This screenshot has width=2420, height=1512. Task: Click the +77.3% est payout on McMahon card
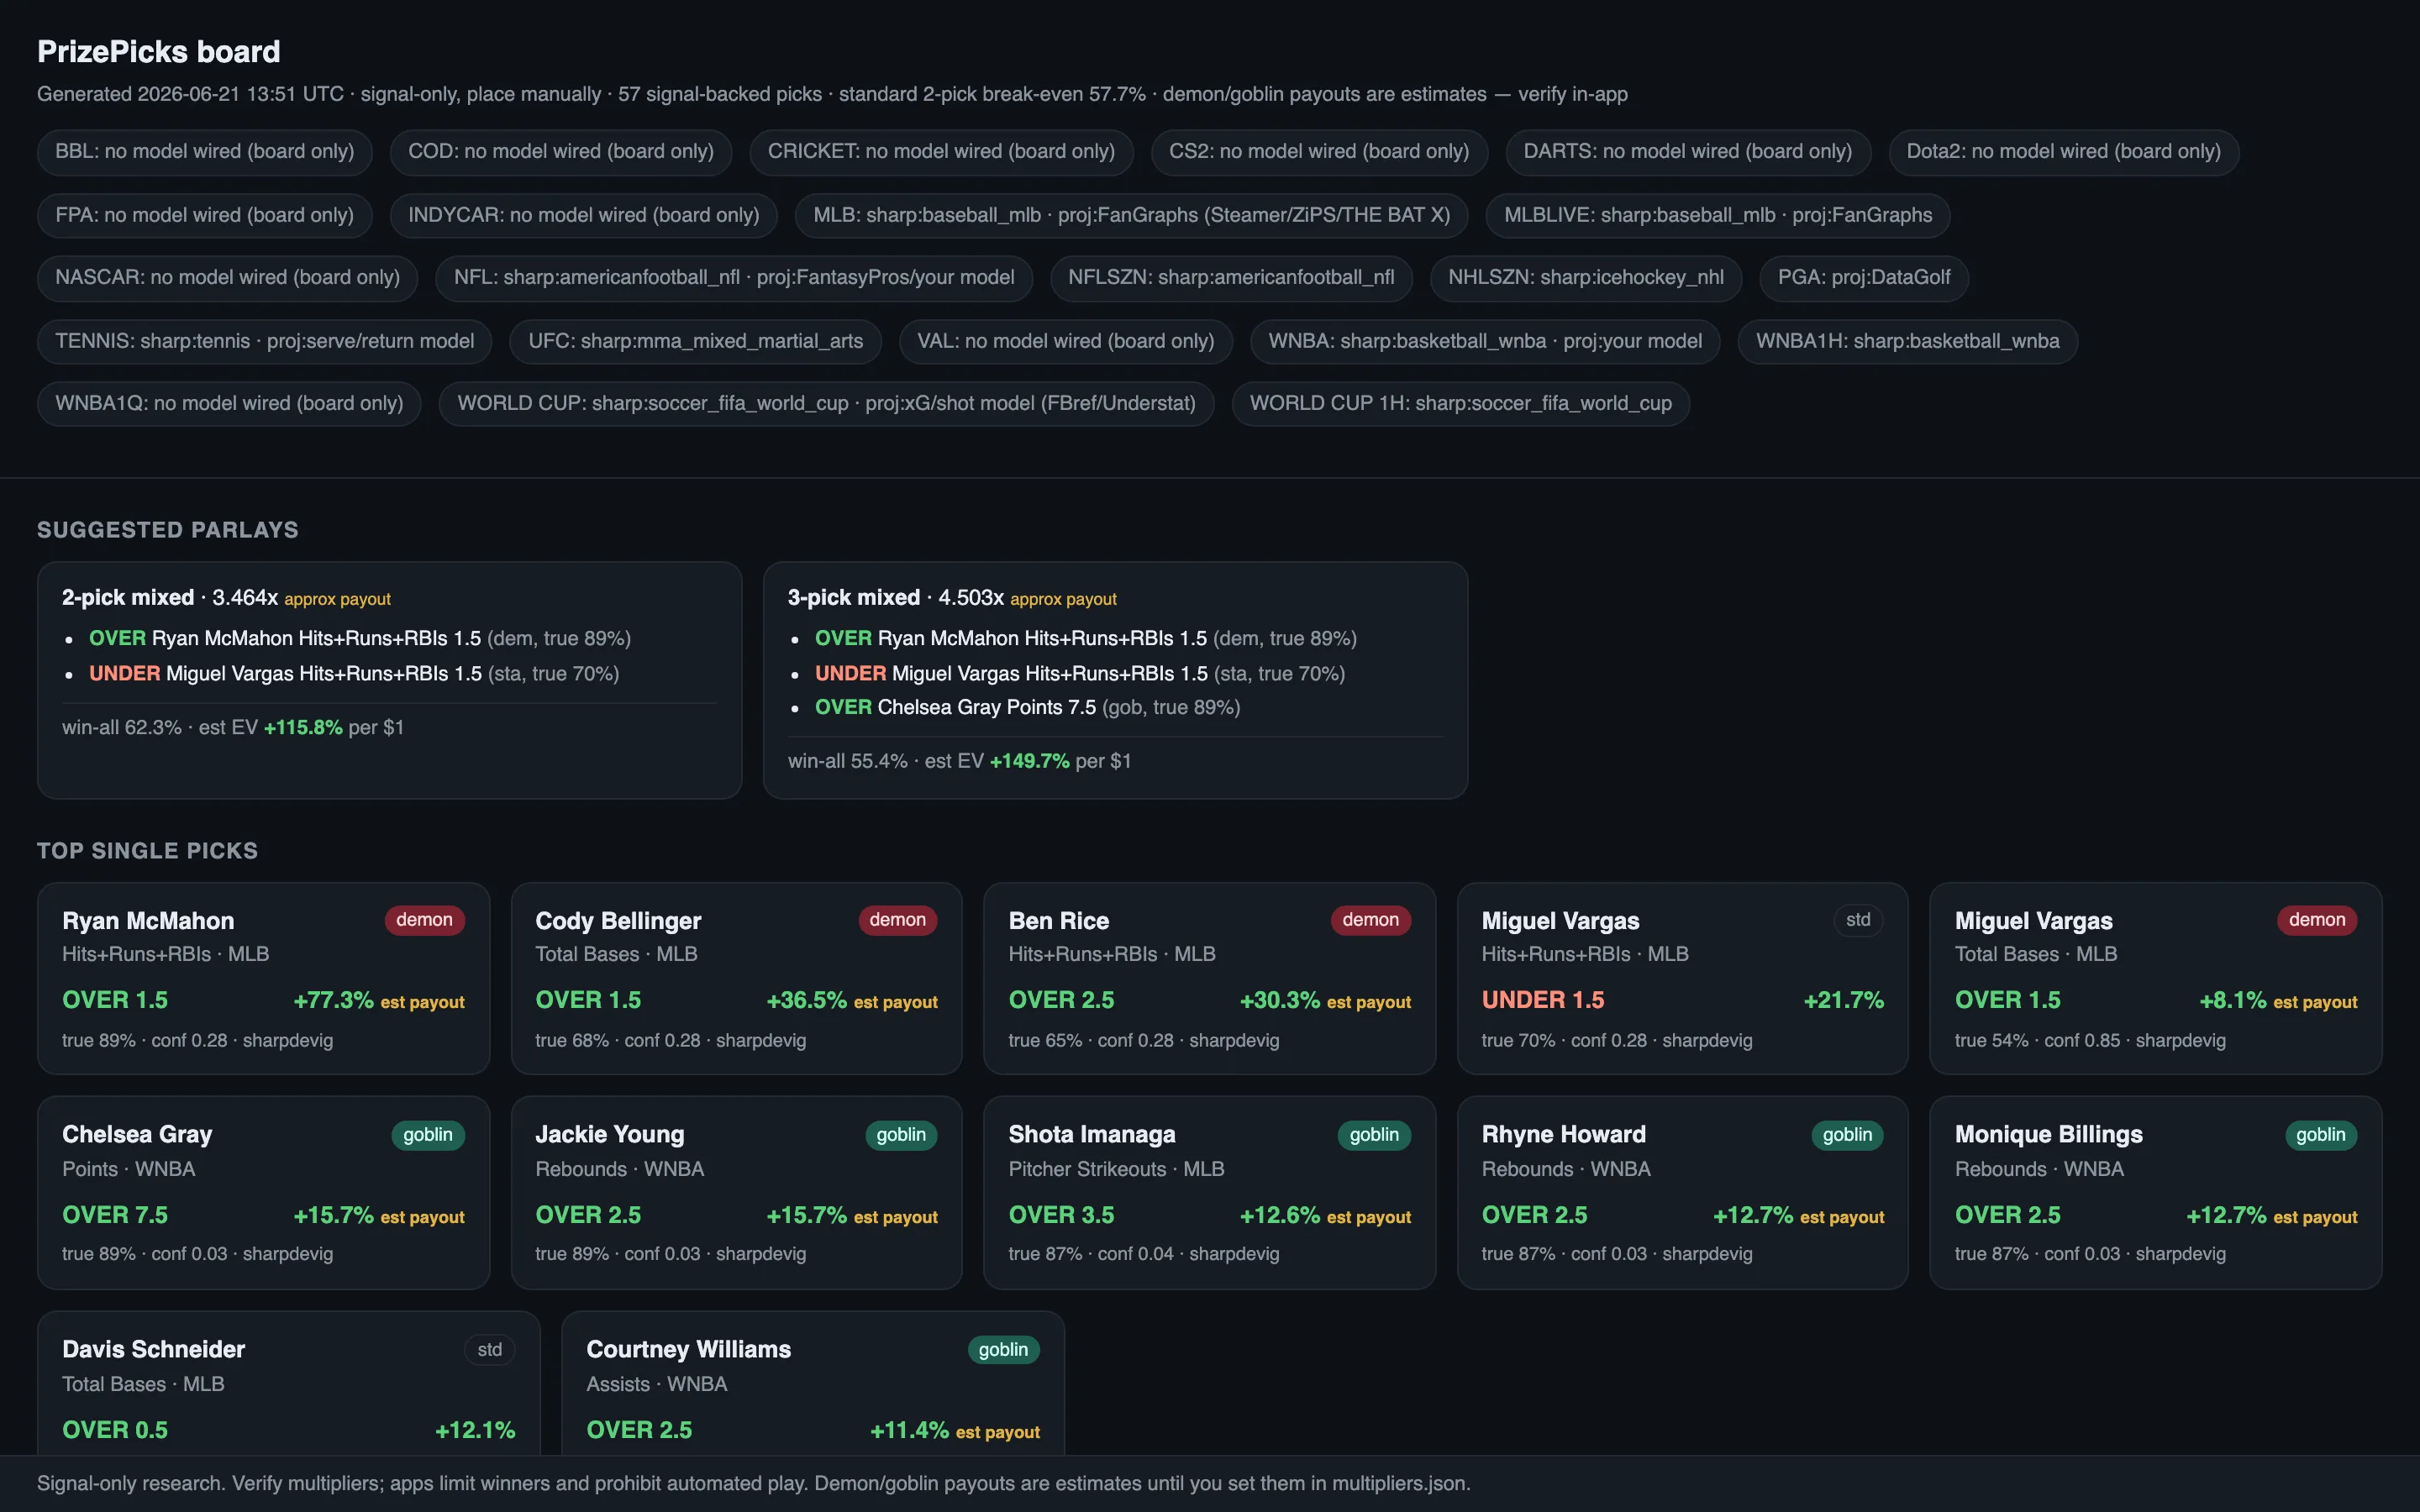pos(379,1001)
